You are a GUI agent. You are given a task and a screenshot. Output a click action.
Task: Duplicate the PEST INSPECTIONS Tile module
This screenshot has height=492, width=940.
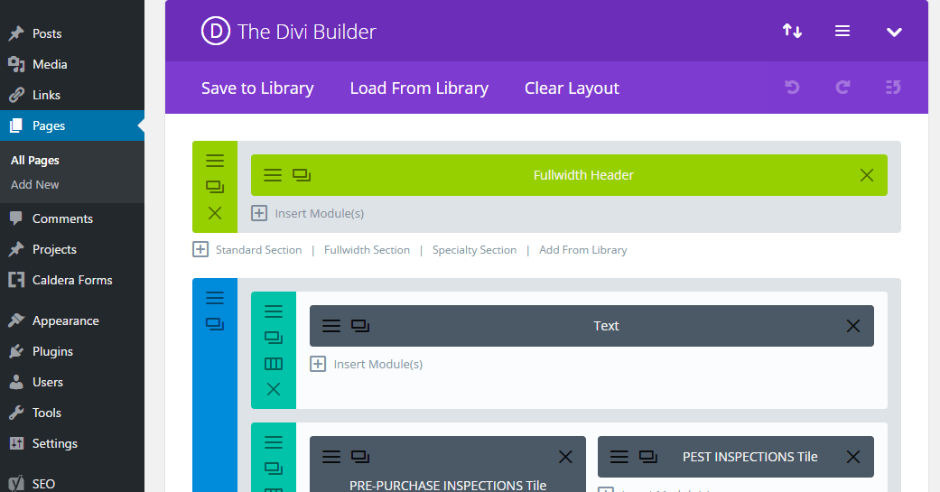point(648,457)
